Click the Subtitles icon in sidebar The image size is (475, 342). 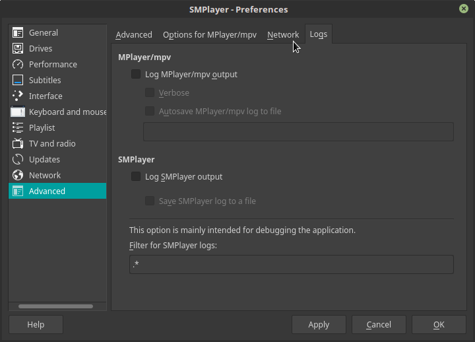tap(18, 81)
